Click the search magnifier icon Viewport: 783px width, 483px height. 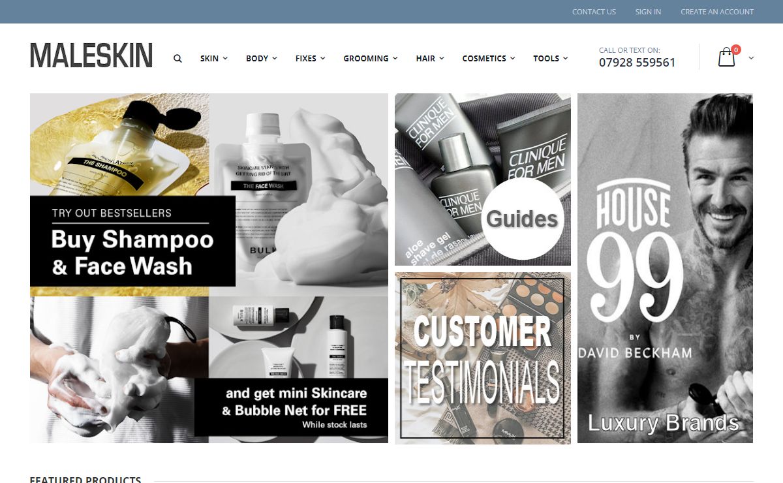pyautogui.click(x=177, y=58)
